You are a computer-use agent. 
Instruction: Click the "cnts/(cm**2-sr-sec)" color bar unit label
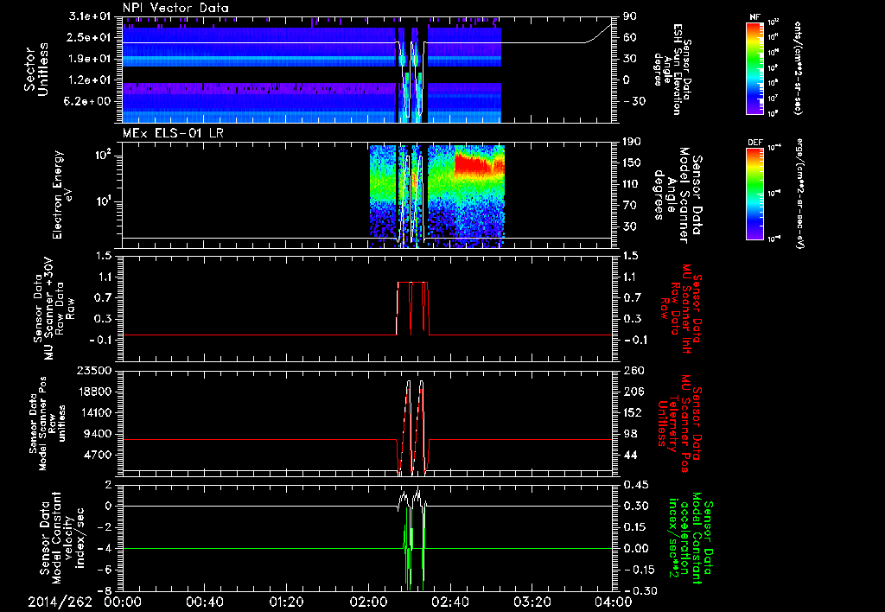coord(798,67)
